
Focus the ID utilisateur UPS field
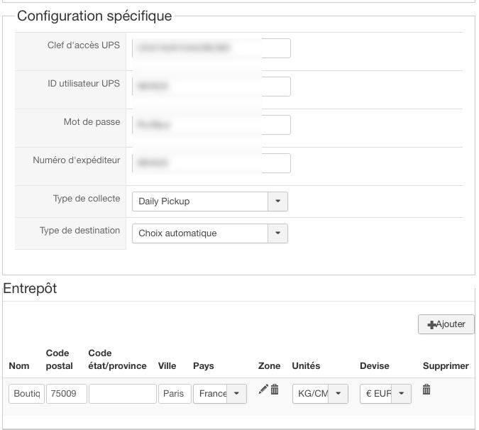211,87
